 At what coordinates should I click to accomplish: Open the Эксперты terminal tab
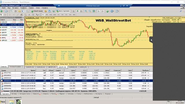tap(99, 94)
